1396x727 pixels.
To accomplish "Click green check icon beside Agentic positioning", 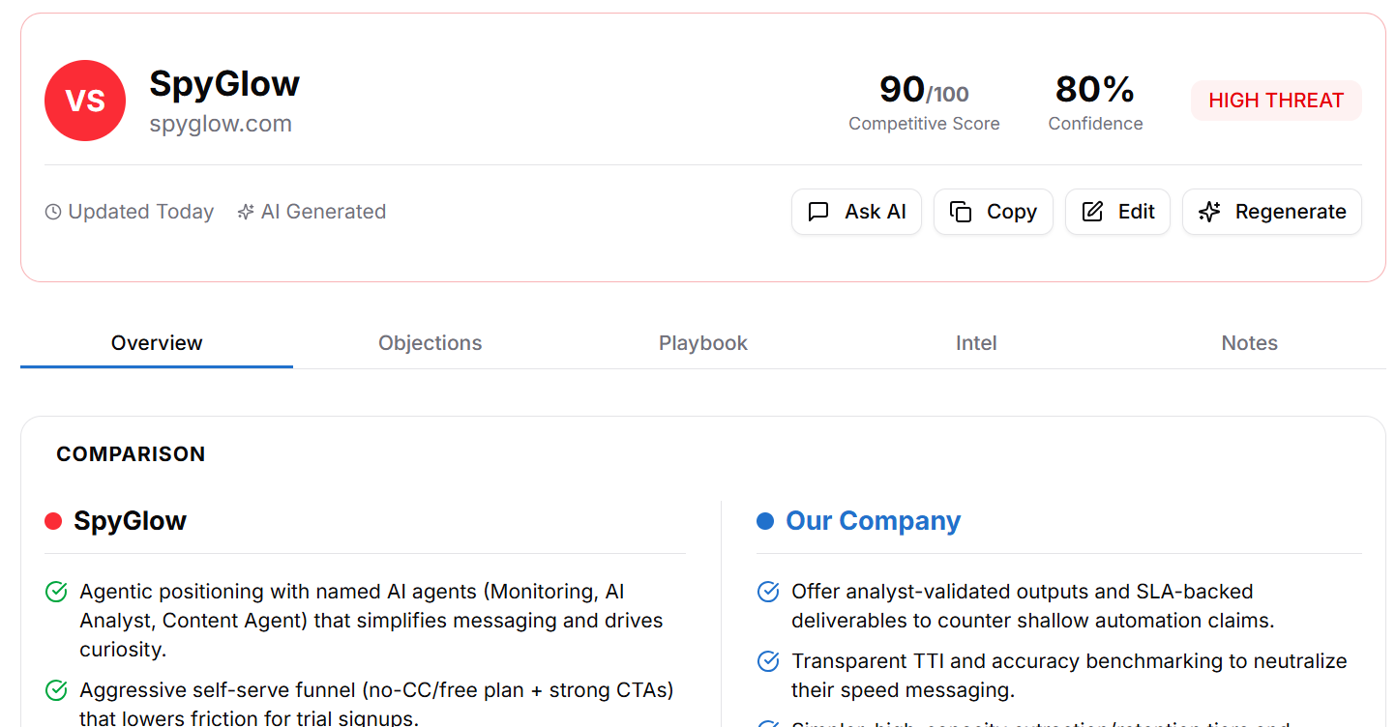I will pos(56,592).
